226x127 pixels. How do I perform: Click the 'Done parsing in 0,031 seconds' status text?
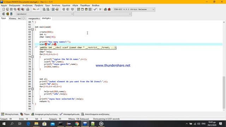click(x=106, y=119)
